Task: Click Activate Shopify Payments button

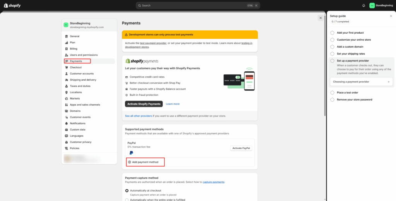Action: point(144,104)
